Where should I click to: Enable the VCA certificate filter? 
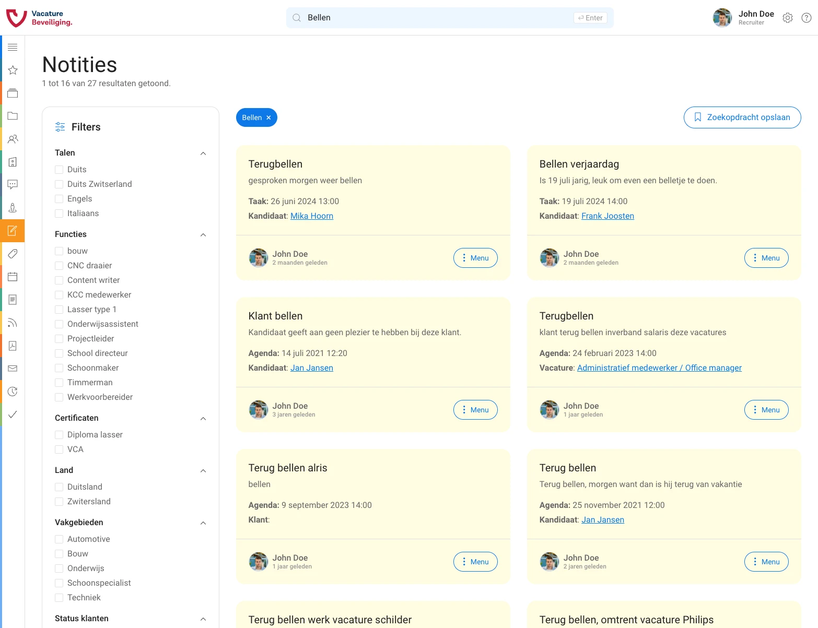point(59,449)
